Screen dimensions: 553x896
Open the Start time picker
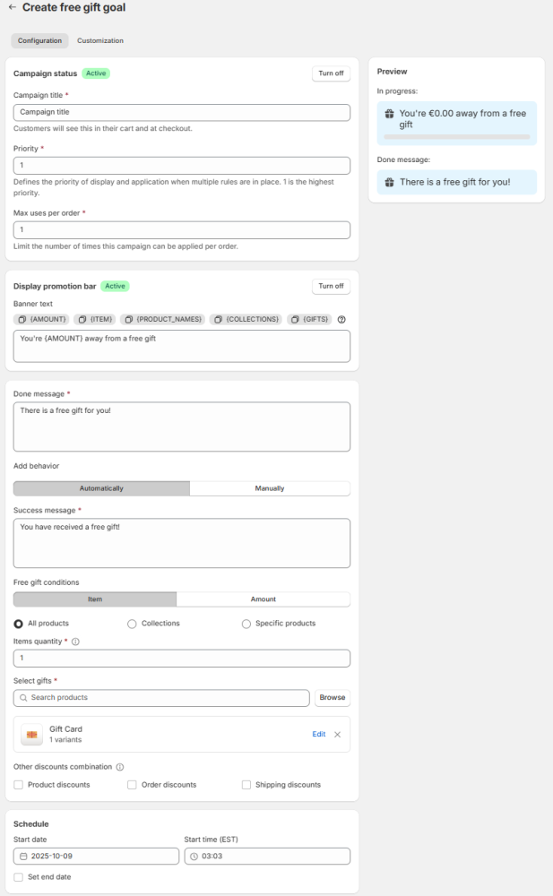[x=267, y=856]
